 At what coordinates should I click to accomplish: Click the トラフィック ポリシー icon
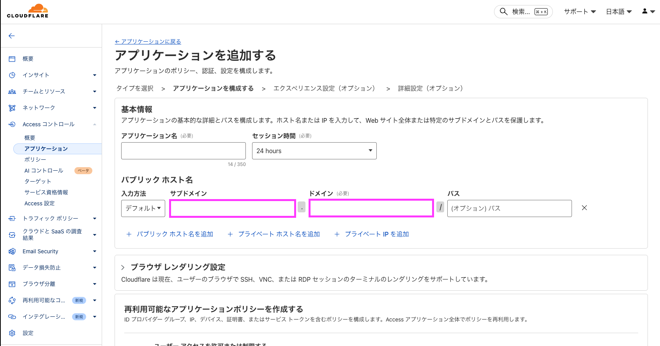pos(12,219)
